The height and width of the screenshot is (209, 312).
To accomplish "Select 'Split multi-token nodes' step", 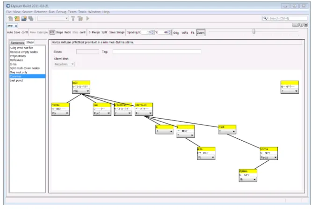I will click(28, 68).
